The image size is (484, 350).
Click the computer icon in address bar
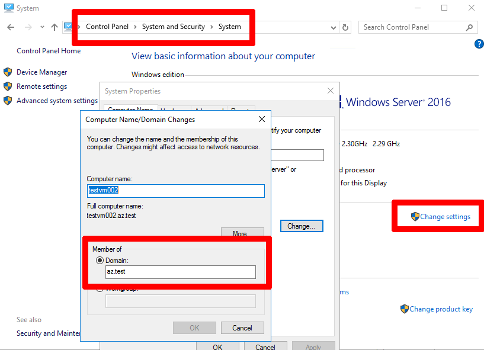pos(68,27)
